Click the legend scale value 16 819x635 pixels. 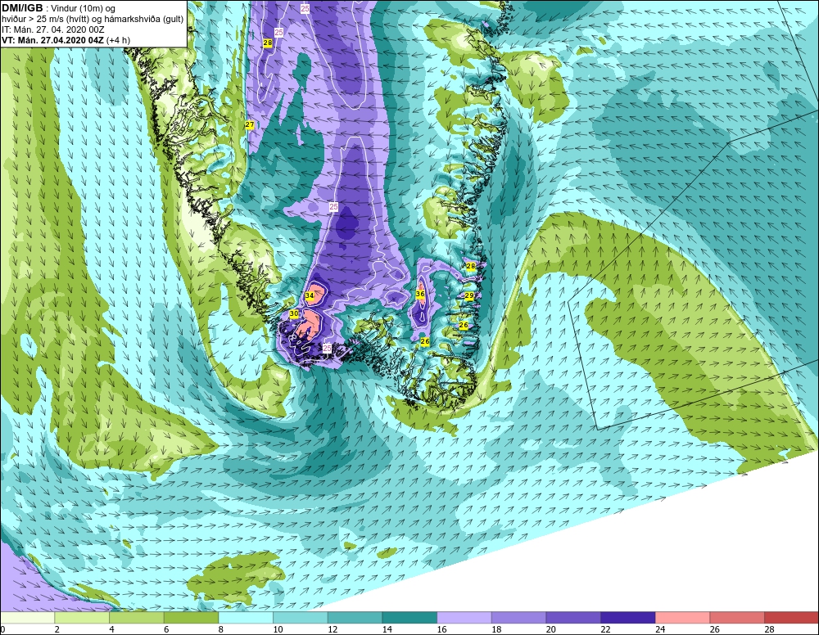point(441,629)
